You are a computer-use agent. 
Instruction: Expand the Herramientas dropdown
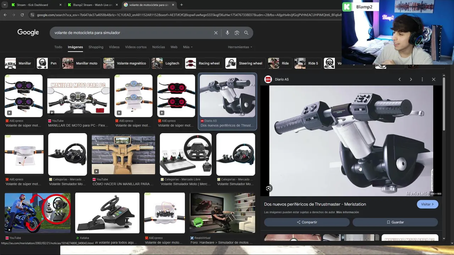[240, 47]
